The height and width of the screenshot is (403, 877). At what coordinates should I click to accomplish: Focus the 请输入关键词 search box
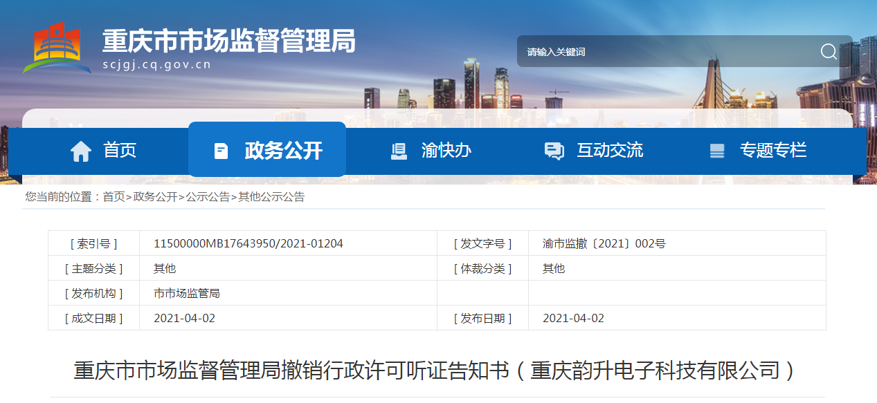[664, 52]
